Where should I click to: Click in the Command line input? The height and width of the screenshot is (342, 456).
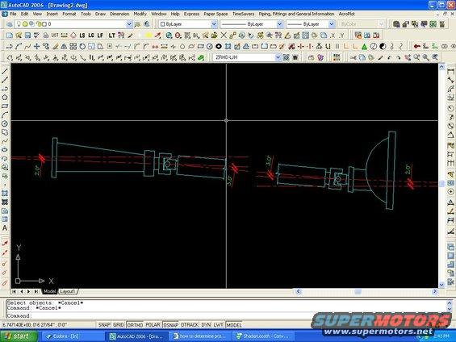click(x=227, y=315)
